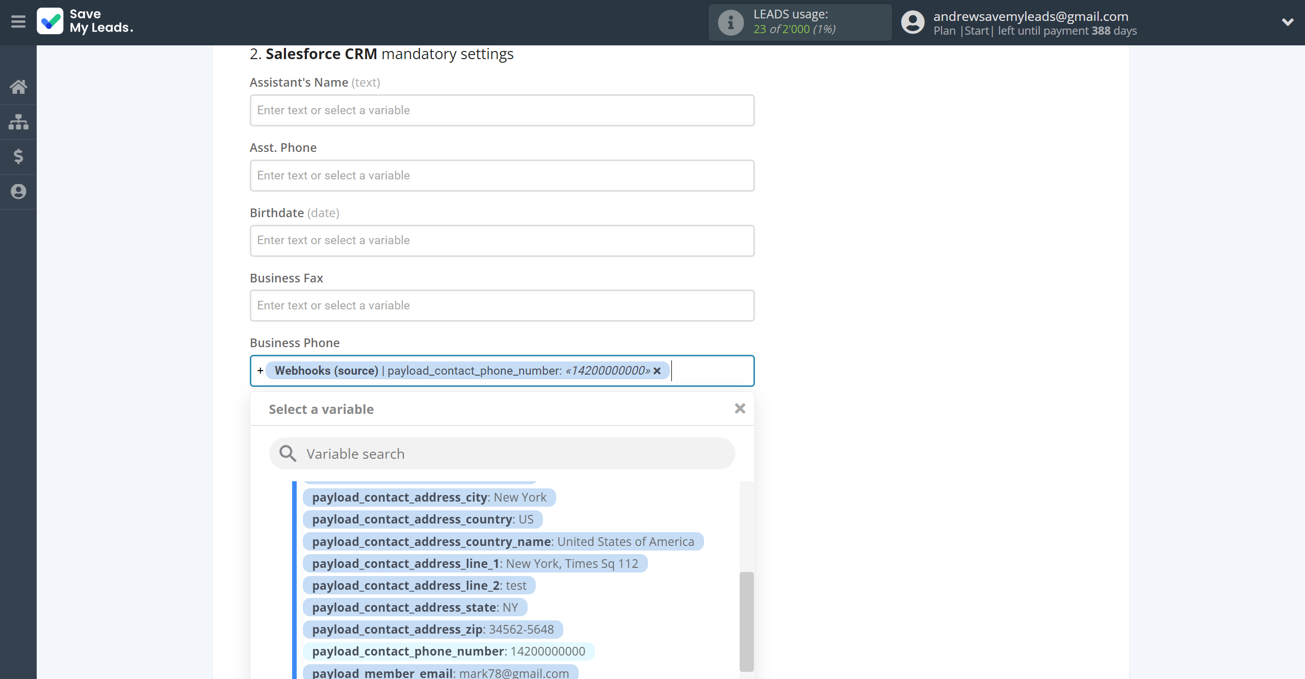Screen dimensions: 1305x679
Task: Open the billing dollar icon
Action: coord(18,156)
